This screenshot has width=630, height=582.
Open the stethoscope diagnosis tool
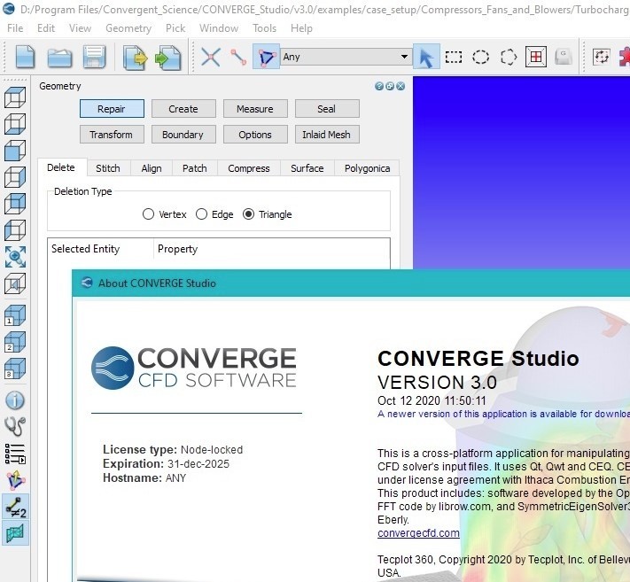[15, 426]
